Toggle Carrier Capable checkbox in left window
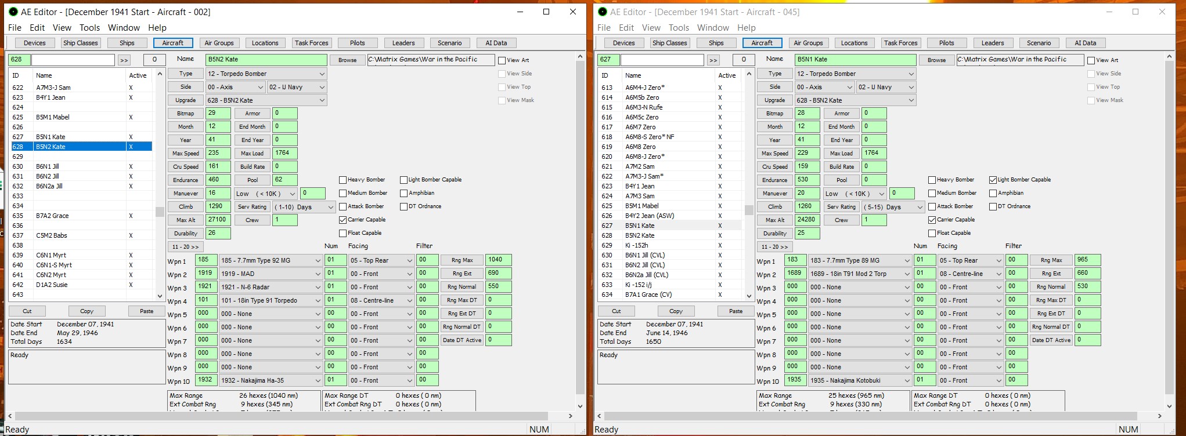 point(343,220)
